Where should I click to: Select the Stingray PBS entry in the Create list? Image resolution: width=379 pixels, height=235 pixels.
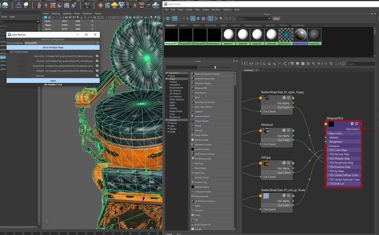pyautogui.click(x=201, y=88)
